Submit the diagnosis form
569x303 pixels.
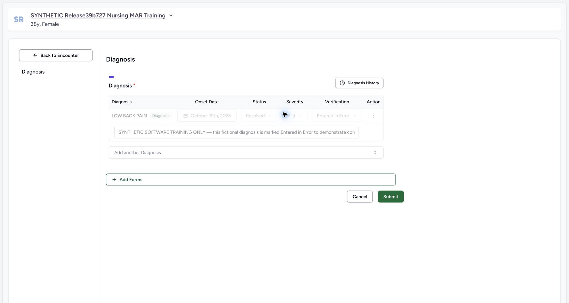point(391,197)
